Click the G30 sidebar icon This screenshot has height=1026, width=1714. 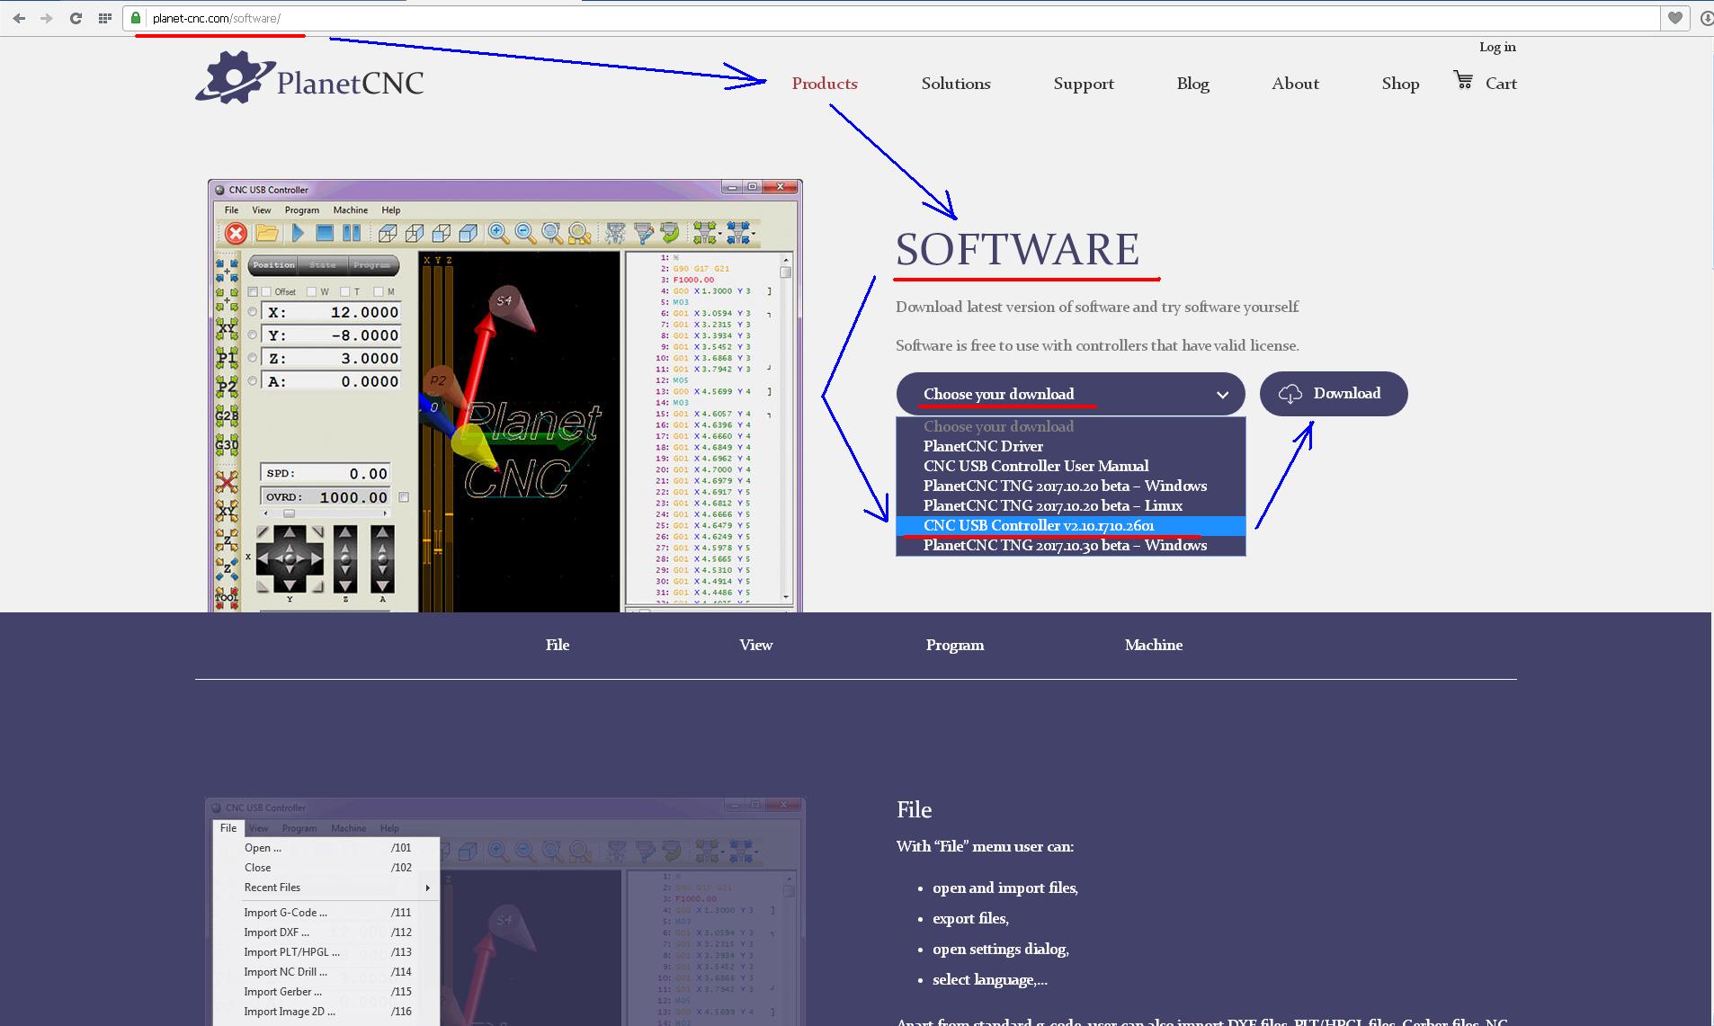tap(227, 444)
